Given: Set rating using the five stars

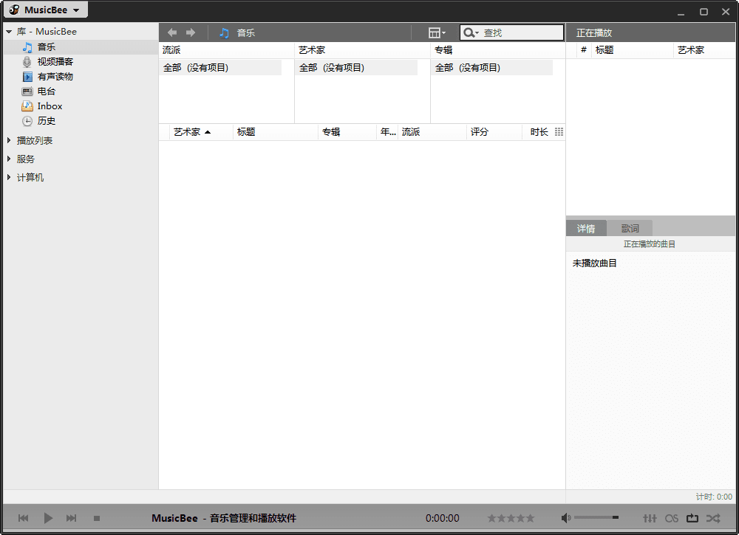Looking at the screenshot, I should (x=511, y=518).
